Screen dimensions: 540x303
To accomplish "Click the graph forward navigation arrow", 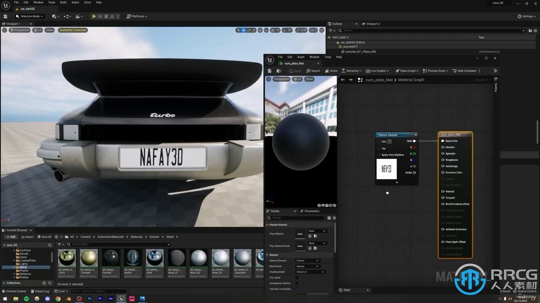I will pos(350,80).
